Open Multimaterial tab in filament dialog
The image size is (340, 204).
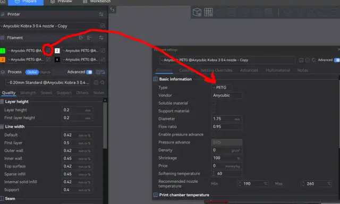(277, 70)
